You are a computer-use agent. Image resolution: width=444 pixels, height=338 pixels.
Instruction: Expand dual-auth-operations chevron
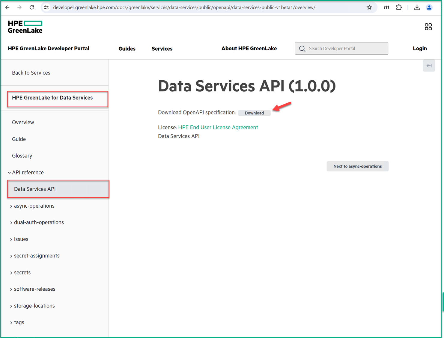click(x=11, y=223)
